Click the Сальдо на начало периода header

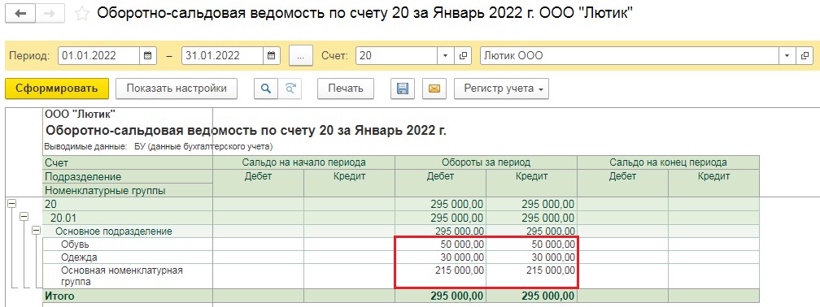point(304,162)
